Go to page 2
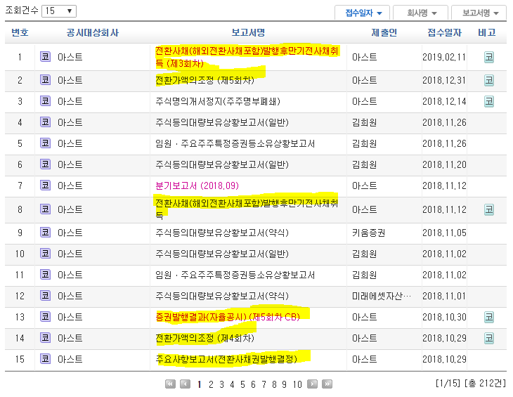Screen dimensions: 513x397 (x=211, y=384)
